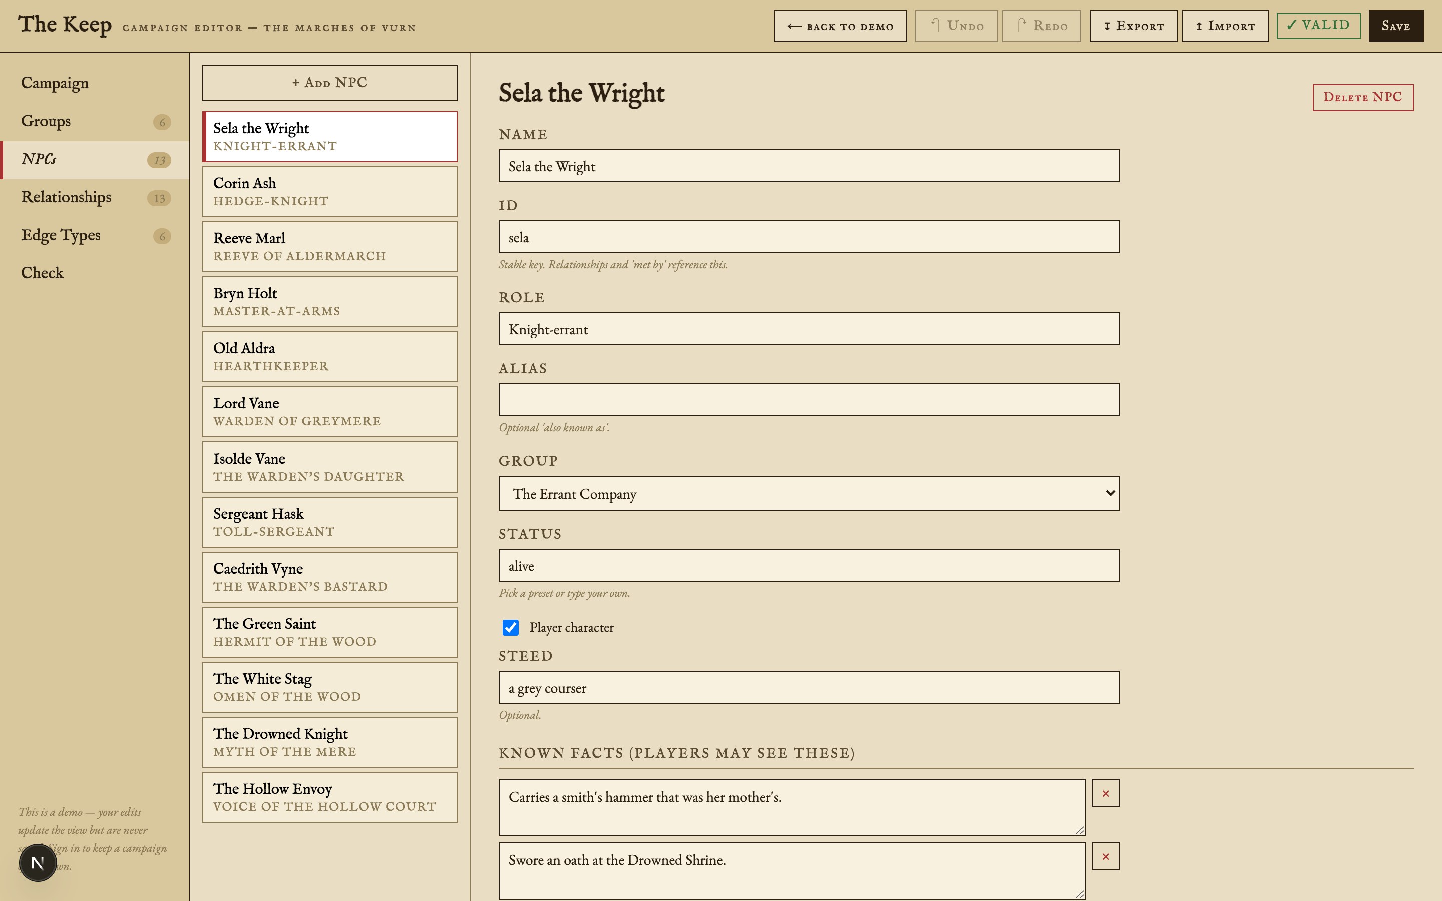The height and width of the screenshot is (901, 1442).
Task: Select the NPCs section
Action: click(x=95, y=159)
